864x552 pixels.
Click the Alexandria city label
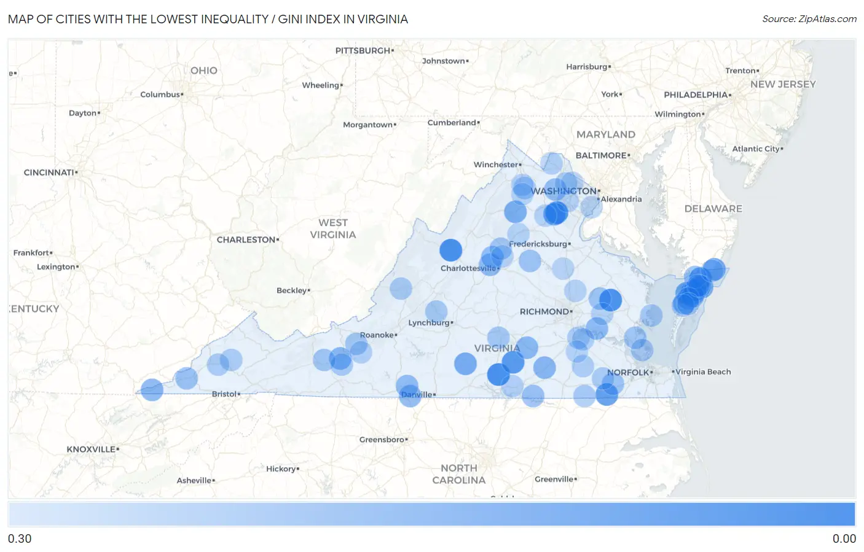pos(621,199)
